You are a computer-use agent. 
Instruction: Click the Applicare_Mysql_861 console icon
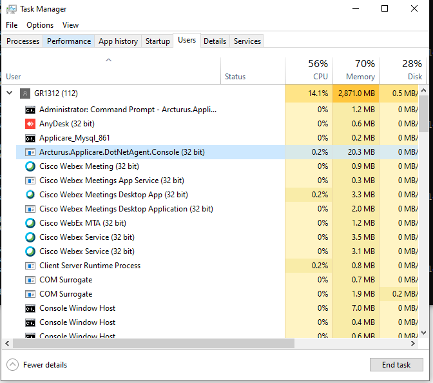30,138
